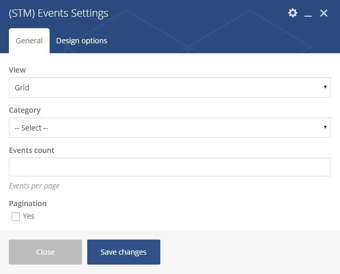Open the gear settings icon in header

293,13
